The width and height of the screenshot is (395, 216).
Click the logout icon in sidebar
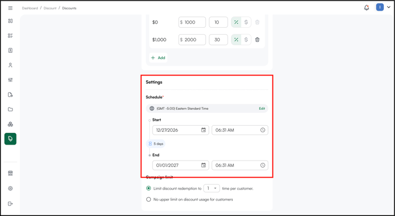point(11,204)
